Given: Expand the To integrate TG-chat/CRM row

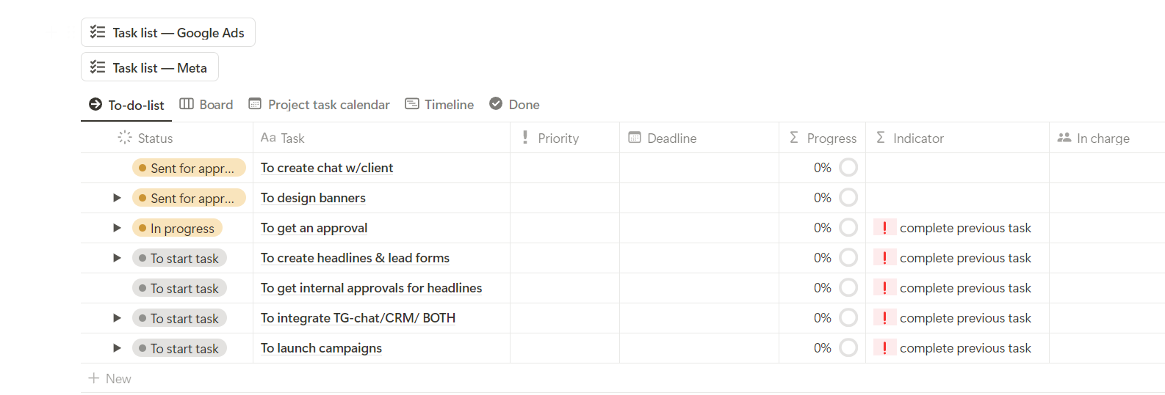Looking at the screenshot, I should (x=117, y=318).
